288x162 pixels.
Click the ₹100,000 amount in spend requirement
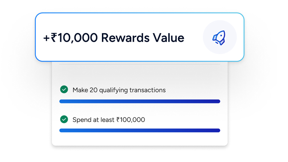[x=131, y=120]
